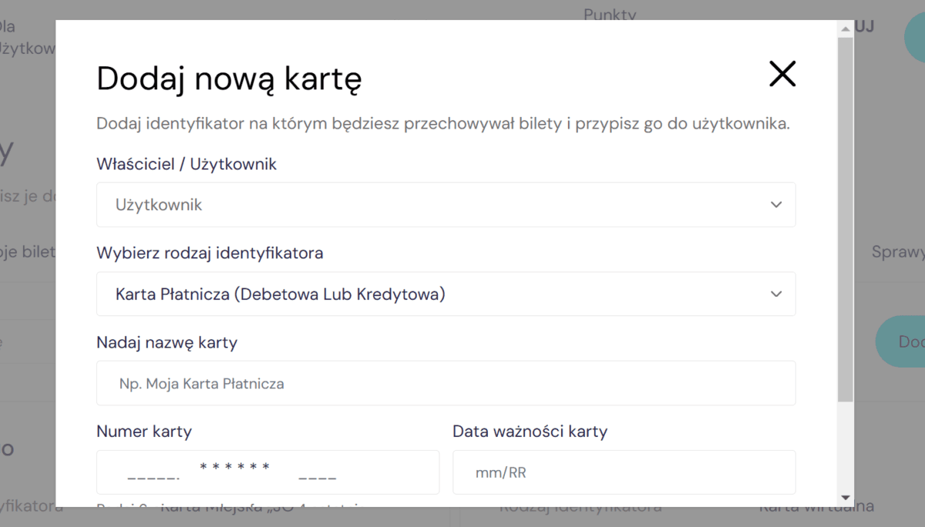The width and height of the screenshot is (925, 527).
Task: Click the Wybierz rodzaj identyfikatora label
Action: tap(210, 253)
